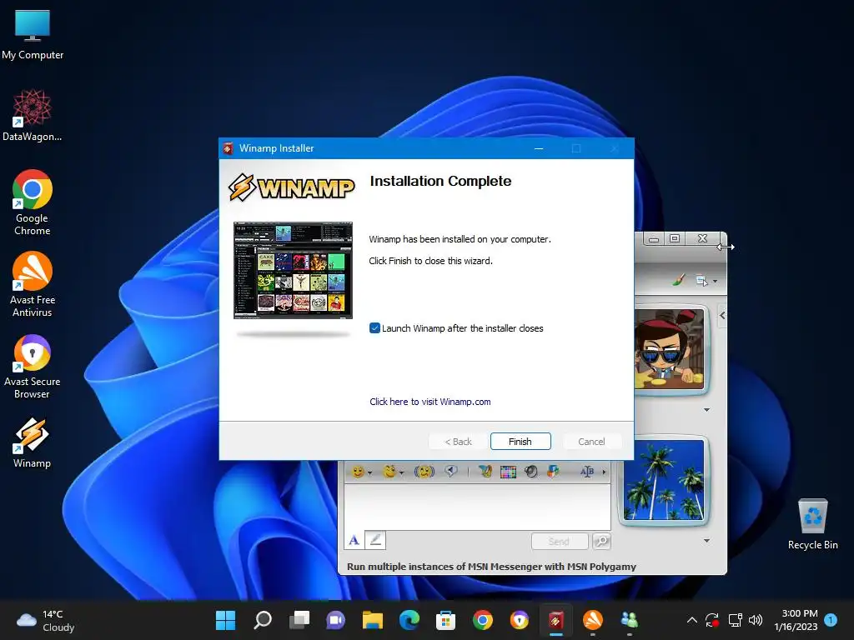Select the Recycle Bin on the desktop

[812, 524]
